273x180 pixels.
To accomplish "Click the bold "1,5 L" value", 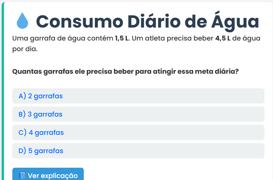I will (x=122, y=38).
